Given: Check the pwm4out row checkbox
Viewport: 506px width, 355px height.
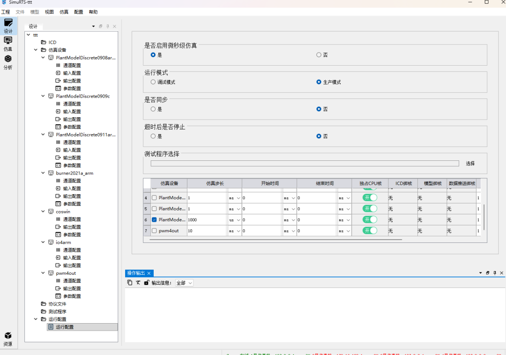Looking at the screenshot, I should [x=154, y=231].
